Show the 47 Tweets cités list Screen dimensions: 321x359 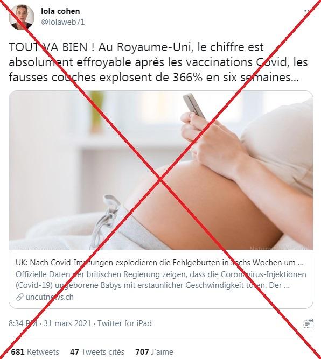97,351
